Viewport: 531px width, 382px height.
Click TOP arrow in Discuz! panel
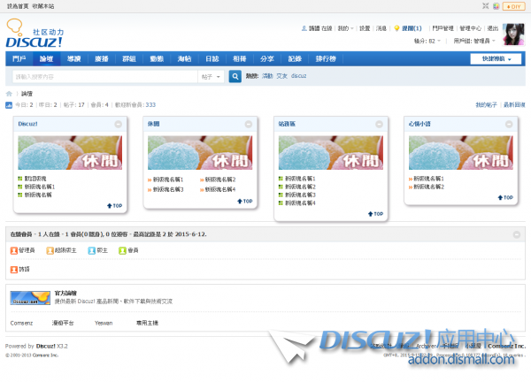tap(114, 205)
